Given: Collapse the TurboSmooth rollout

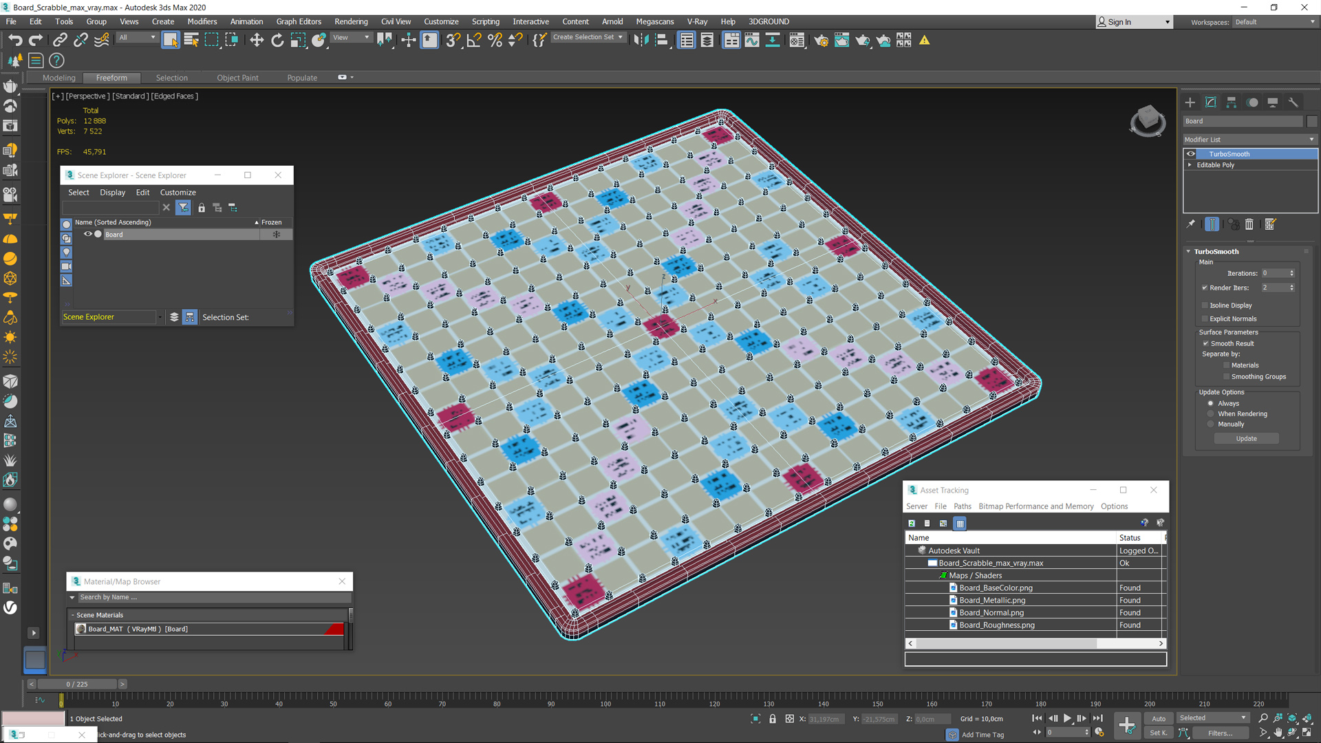Looking at the screenshot, I should pos(1188,251).
